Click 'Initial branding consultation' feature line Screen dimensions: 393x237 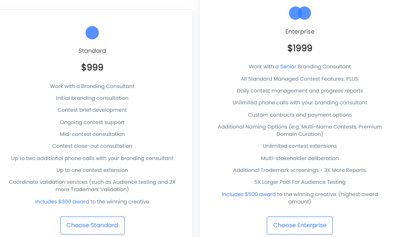92,98
